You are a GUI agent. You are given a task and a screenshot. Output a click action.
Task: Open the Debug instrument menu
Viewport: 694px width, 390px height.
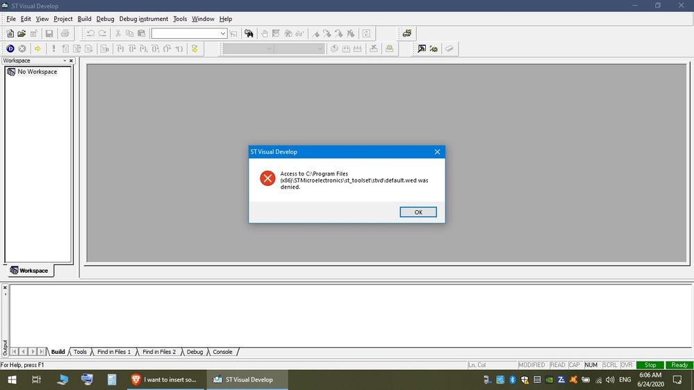tap(143, 19)
